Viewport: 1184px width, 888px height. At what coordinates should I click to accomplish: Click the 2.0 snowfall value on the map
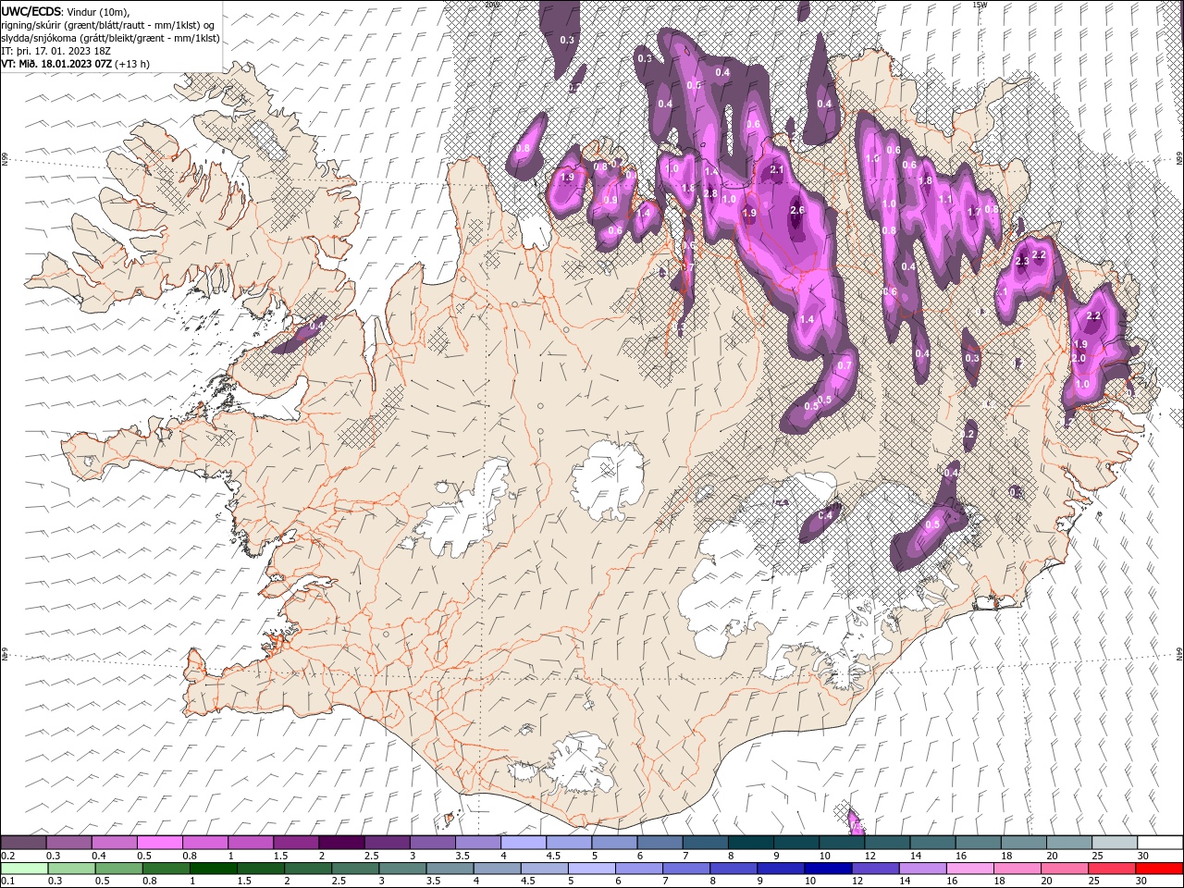coord(1079,358)
